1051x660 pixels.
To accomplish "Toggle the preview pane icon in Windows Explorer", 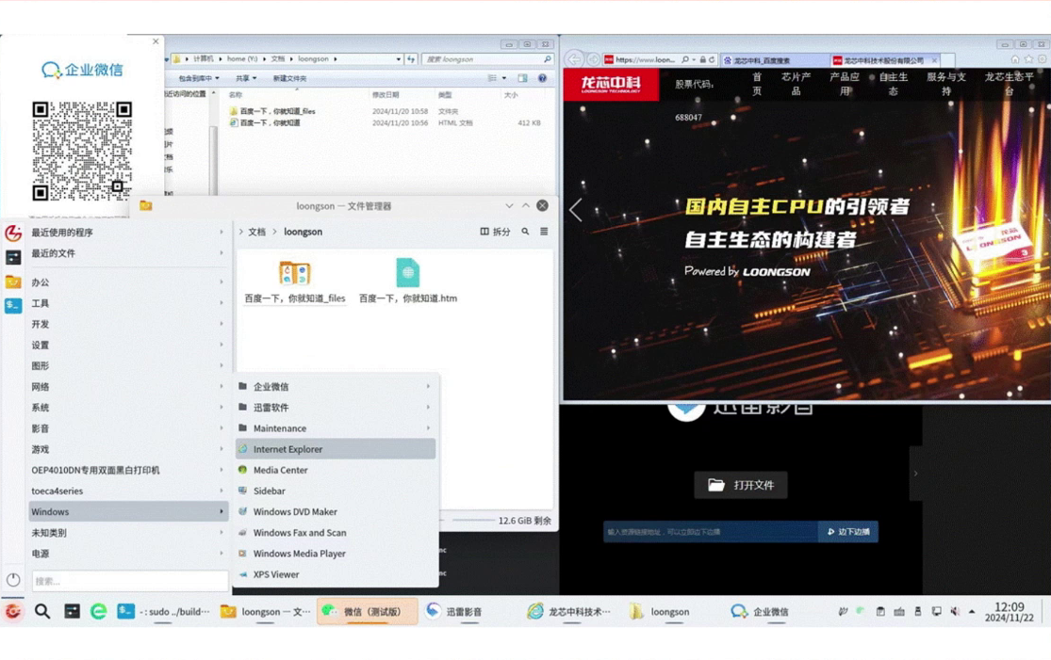I will (523, 78).
